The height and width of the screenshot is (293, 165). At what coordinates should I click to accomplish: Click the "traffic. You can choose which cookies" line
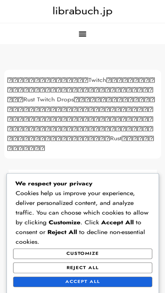[x=82, y=213]
